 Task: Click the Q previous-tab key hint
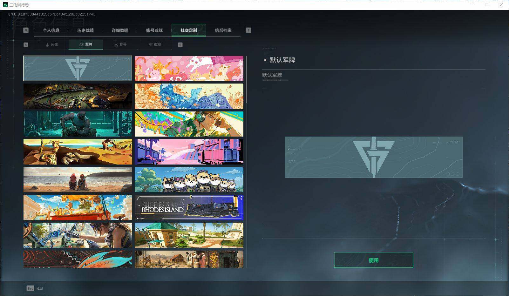coord(26,30)
